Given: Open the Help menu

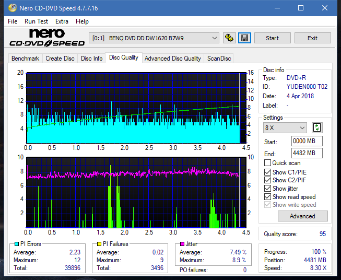Looking at the screenshot, I should pyautogui.click(x=82, y=21).
